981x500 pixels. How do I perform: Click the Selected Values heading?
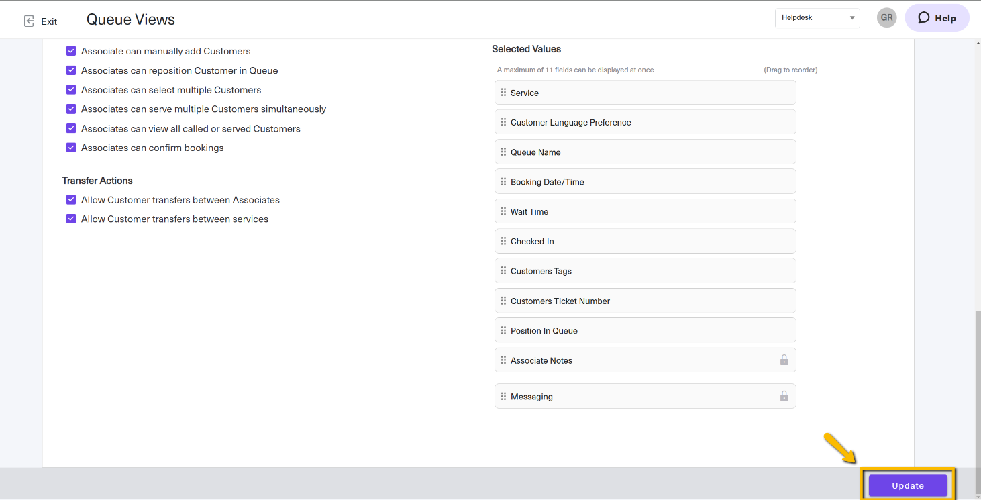pyautogui.click(x=526, y=49)
